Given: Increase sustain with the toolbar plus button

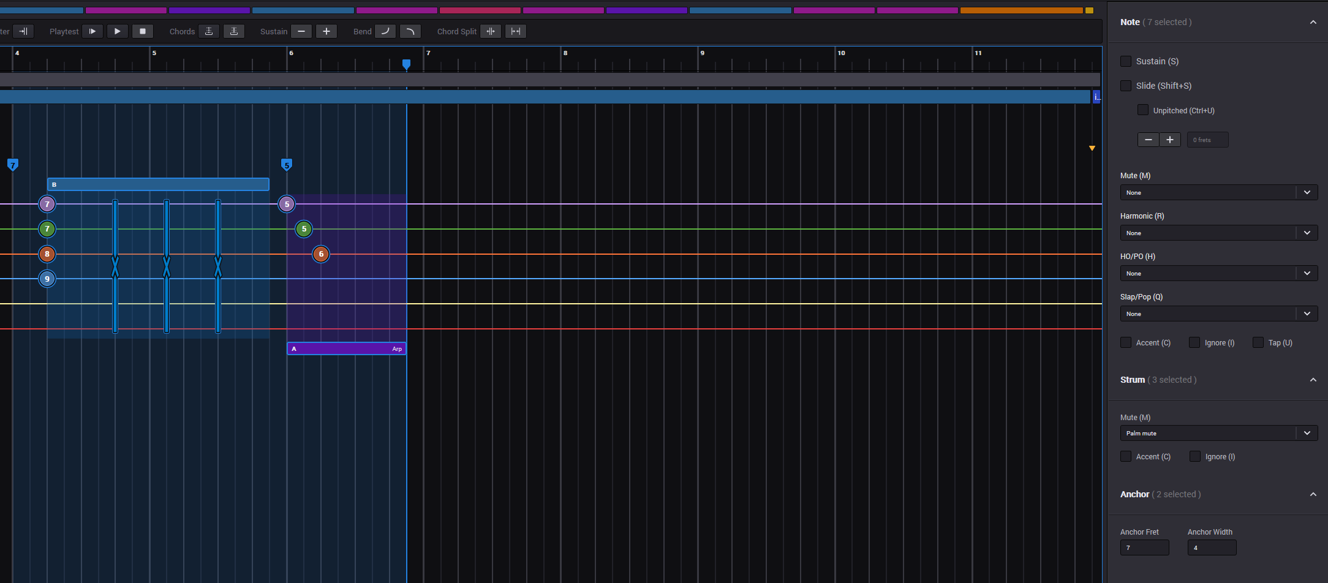Looking at the screenshot, I should pos(326,31).
